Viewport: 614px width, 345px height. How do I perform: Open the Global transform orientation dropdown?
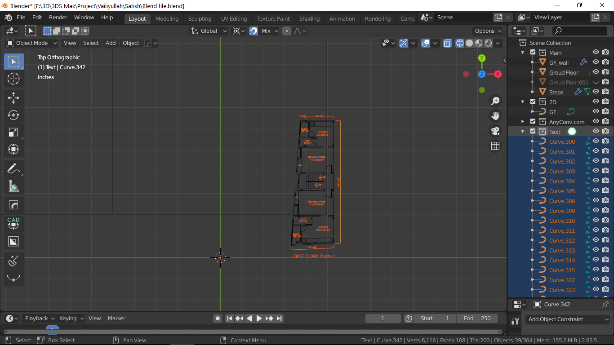(x=209, y=31)
